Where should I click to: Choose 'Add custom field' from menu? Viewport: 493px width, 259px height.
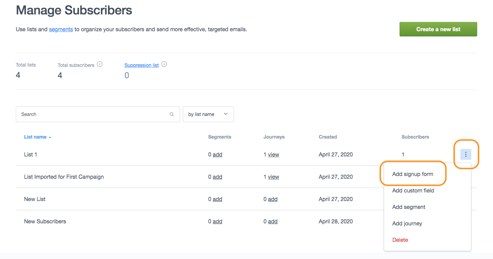[413, 190]
